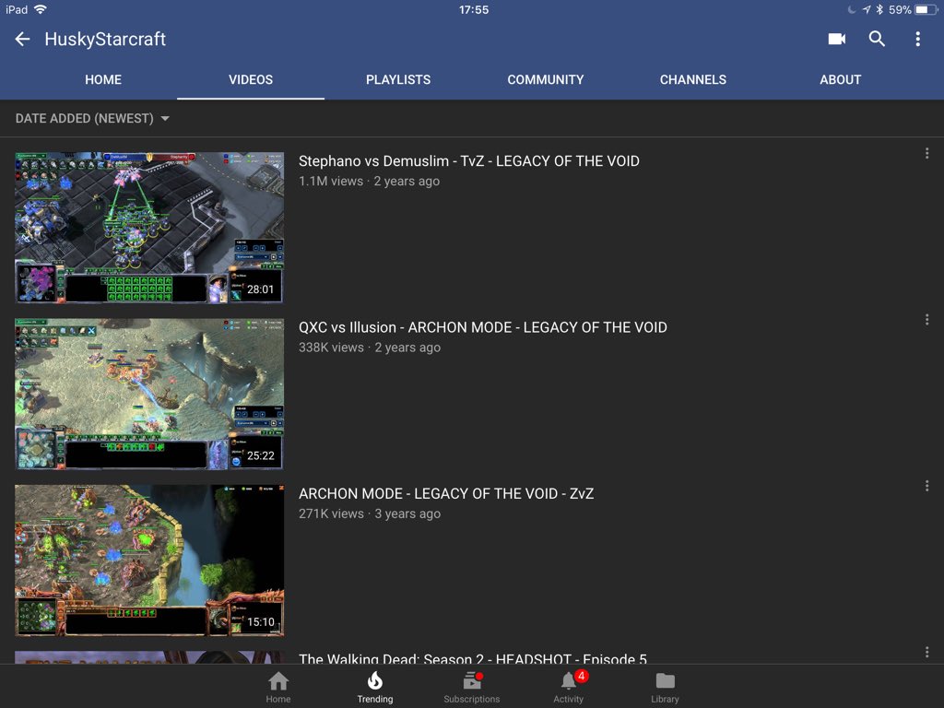The width and height of the screenshot is (944, 708).
Task: Open options for QXC vs Illusion video
Action: (926, 320)
